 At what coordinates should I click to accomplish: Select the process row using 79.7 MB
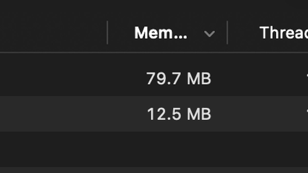[x=154, y=79]
